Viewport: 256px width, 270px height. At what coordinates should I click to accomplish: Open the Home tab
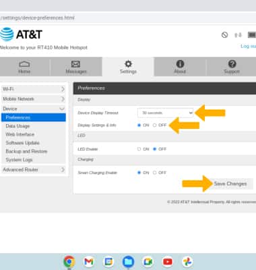click(x=24, y=67)
